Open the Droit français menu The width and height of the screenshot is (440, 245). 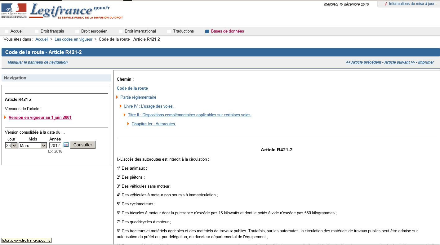click(52, 31)
